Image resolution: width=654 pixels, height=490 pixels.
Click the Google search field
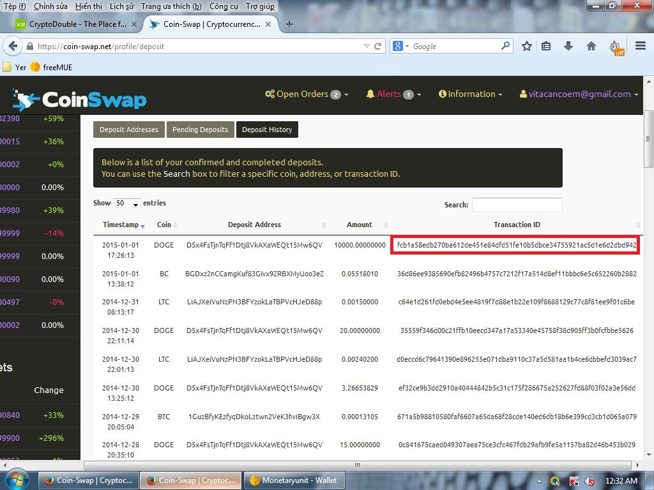pyautogui.click(x=456, y=46)
